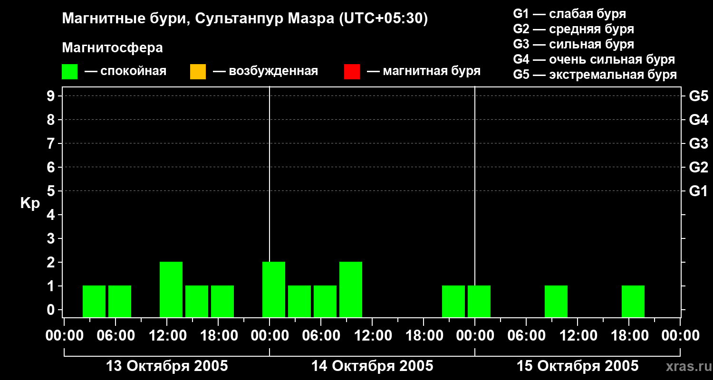Click the 3 value on the Kp axis
The width and height of the screenshot is (713, 380).
tap(52, 238)
